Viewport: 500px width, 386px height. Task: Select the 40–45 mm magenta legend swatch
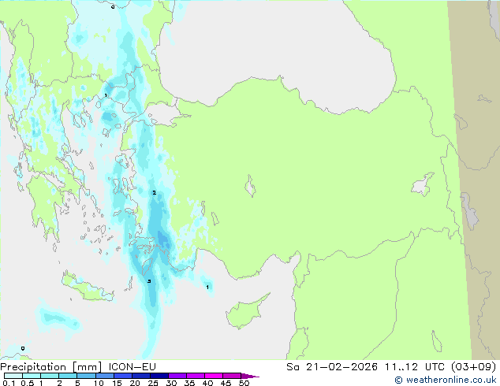(214, 376)
